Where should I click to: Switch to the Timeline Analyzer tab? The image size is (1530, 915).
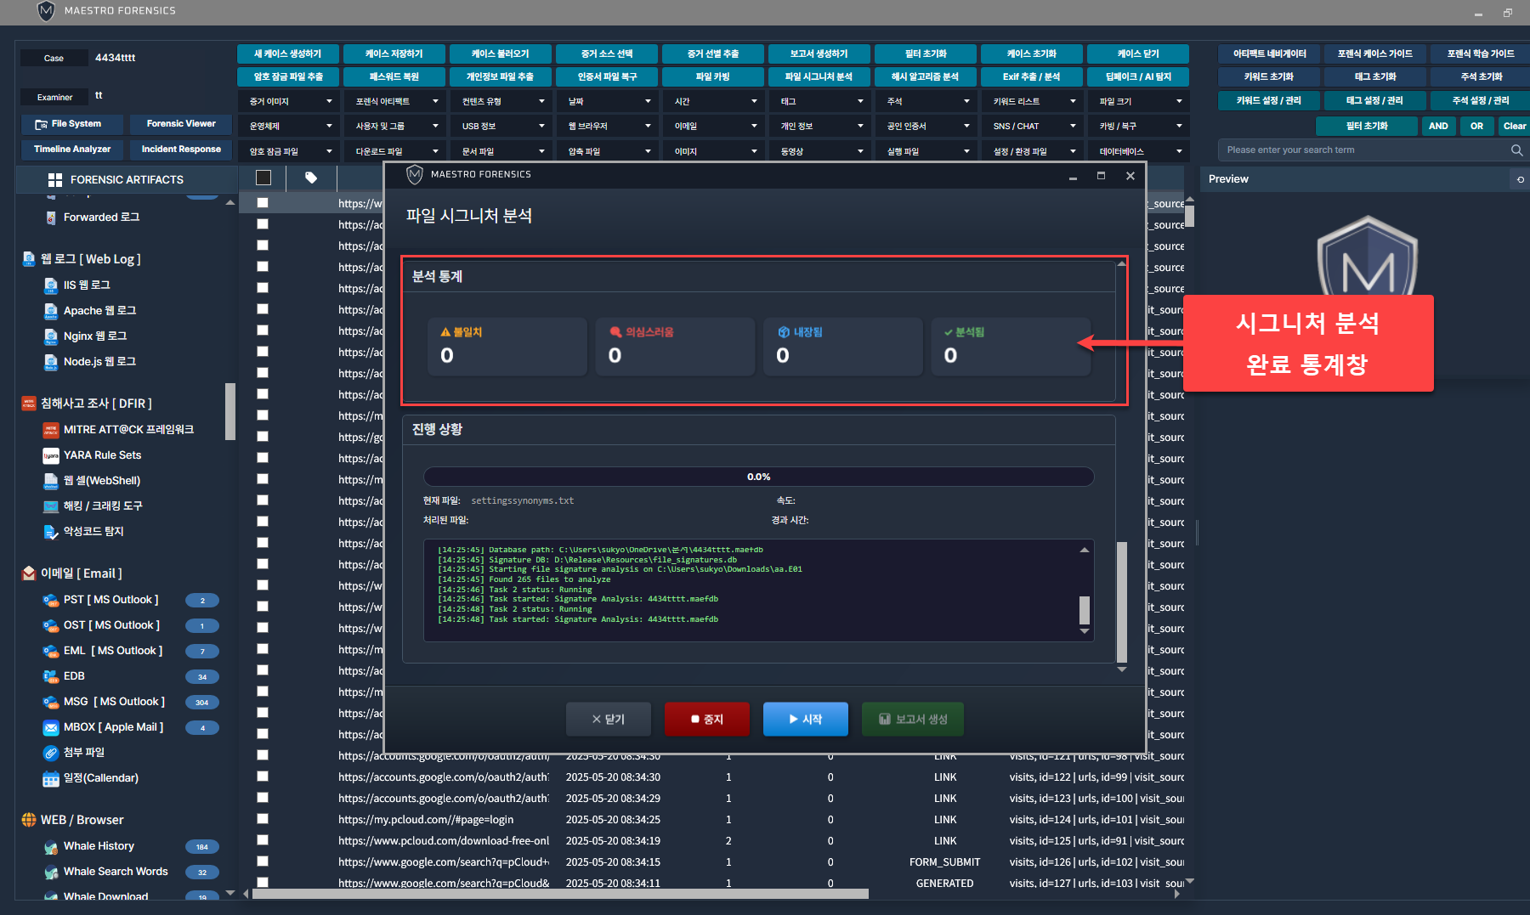point(72,150)
